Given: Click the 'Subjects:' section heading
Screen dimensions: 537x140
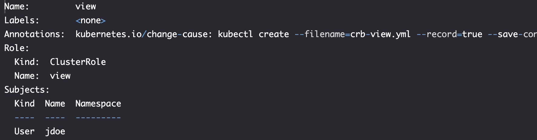Looking at the screenshot, I should coord(27,90).
